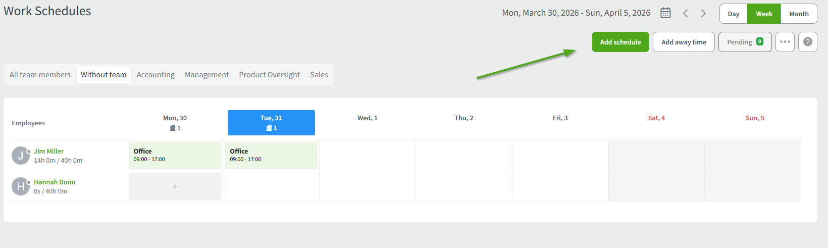Add shift for Hannah Dunn on Monday
Screen dimensions: 828x248
pyautogui.click(x=175, y=186)
